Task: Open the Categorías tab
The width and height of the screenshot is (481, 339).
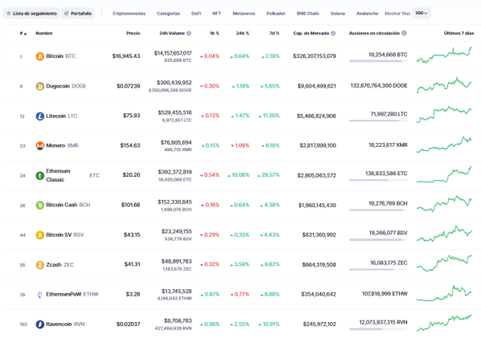Action: coord(169,14)
